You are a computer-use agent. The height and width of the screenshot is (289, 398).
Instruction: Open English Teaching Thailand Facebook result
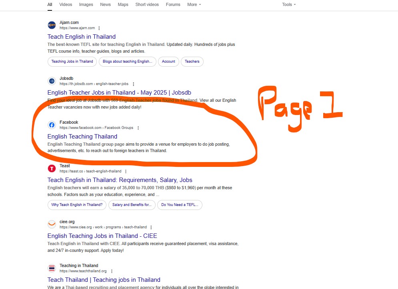(82, 137)
